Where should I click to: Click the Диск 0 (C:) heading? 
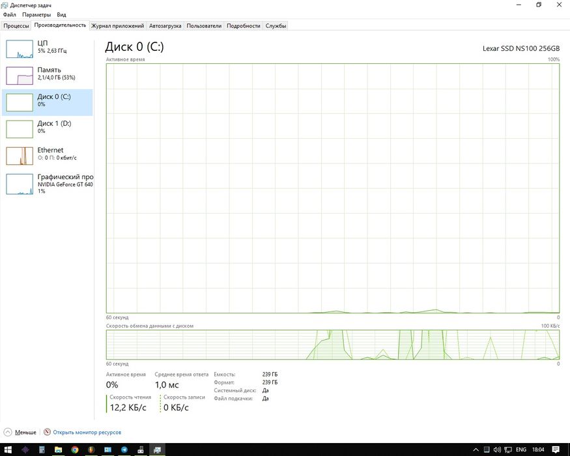tap(134, 46)
